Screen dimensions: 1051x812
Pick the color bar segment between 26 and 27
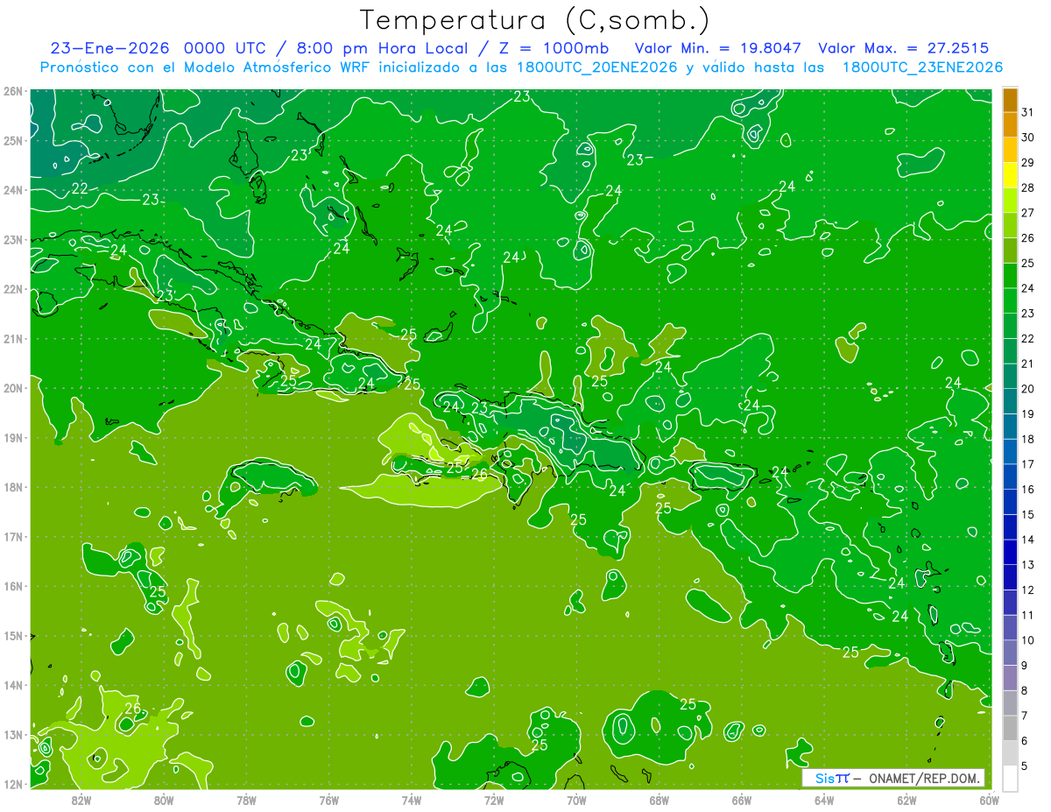pyautogui.click(x=1010, y=225)
